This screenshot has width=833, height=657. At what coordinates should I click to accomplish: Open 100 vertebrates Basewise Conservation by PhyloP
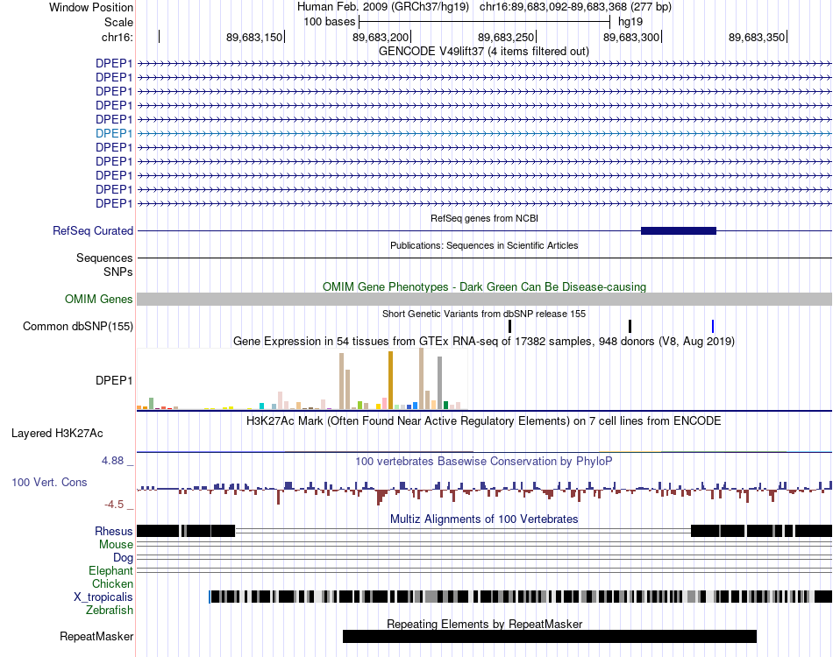coord(483,461)
